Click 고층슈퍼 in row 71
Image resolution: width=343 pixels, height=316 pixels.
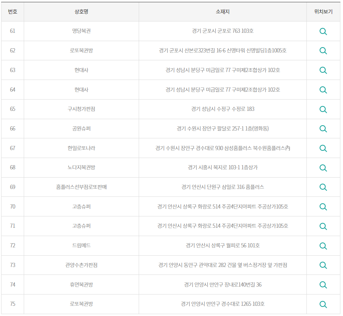tap(81, 226)
